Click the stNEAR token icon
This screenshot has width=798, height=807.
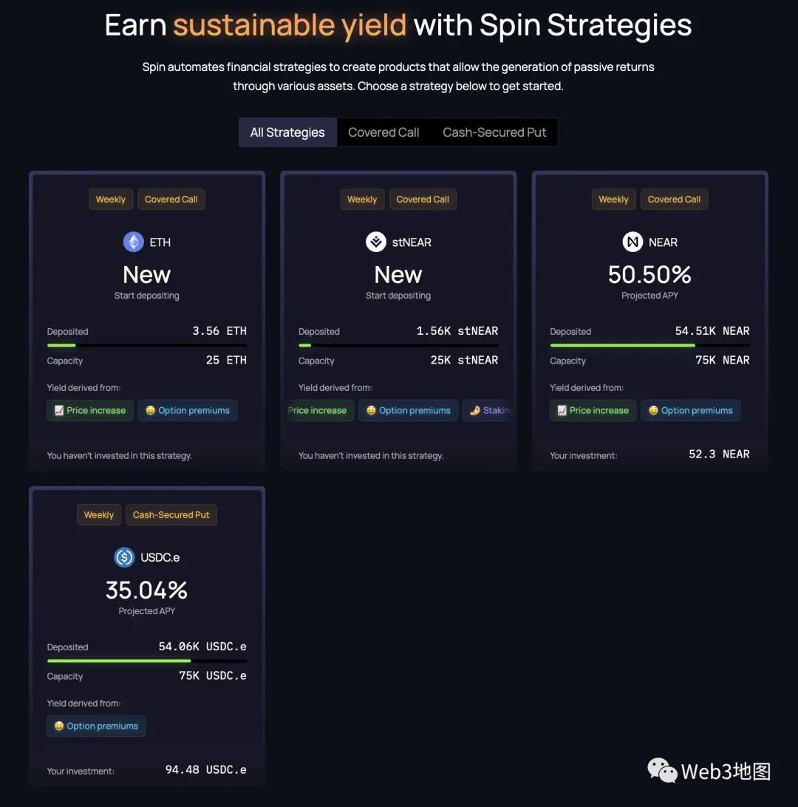click(376, 242)
